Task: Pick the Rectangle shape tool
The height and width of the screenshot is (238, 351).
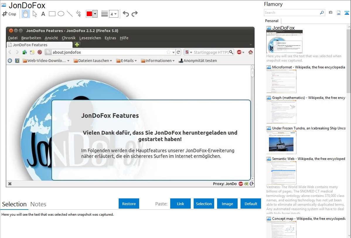Action: (52, 14)
